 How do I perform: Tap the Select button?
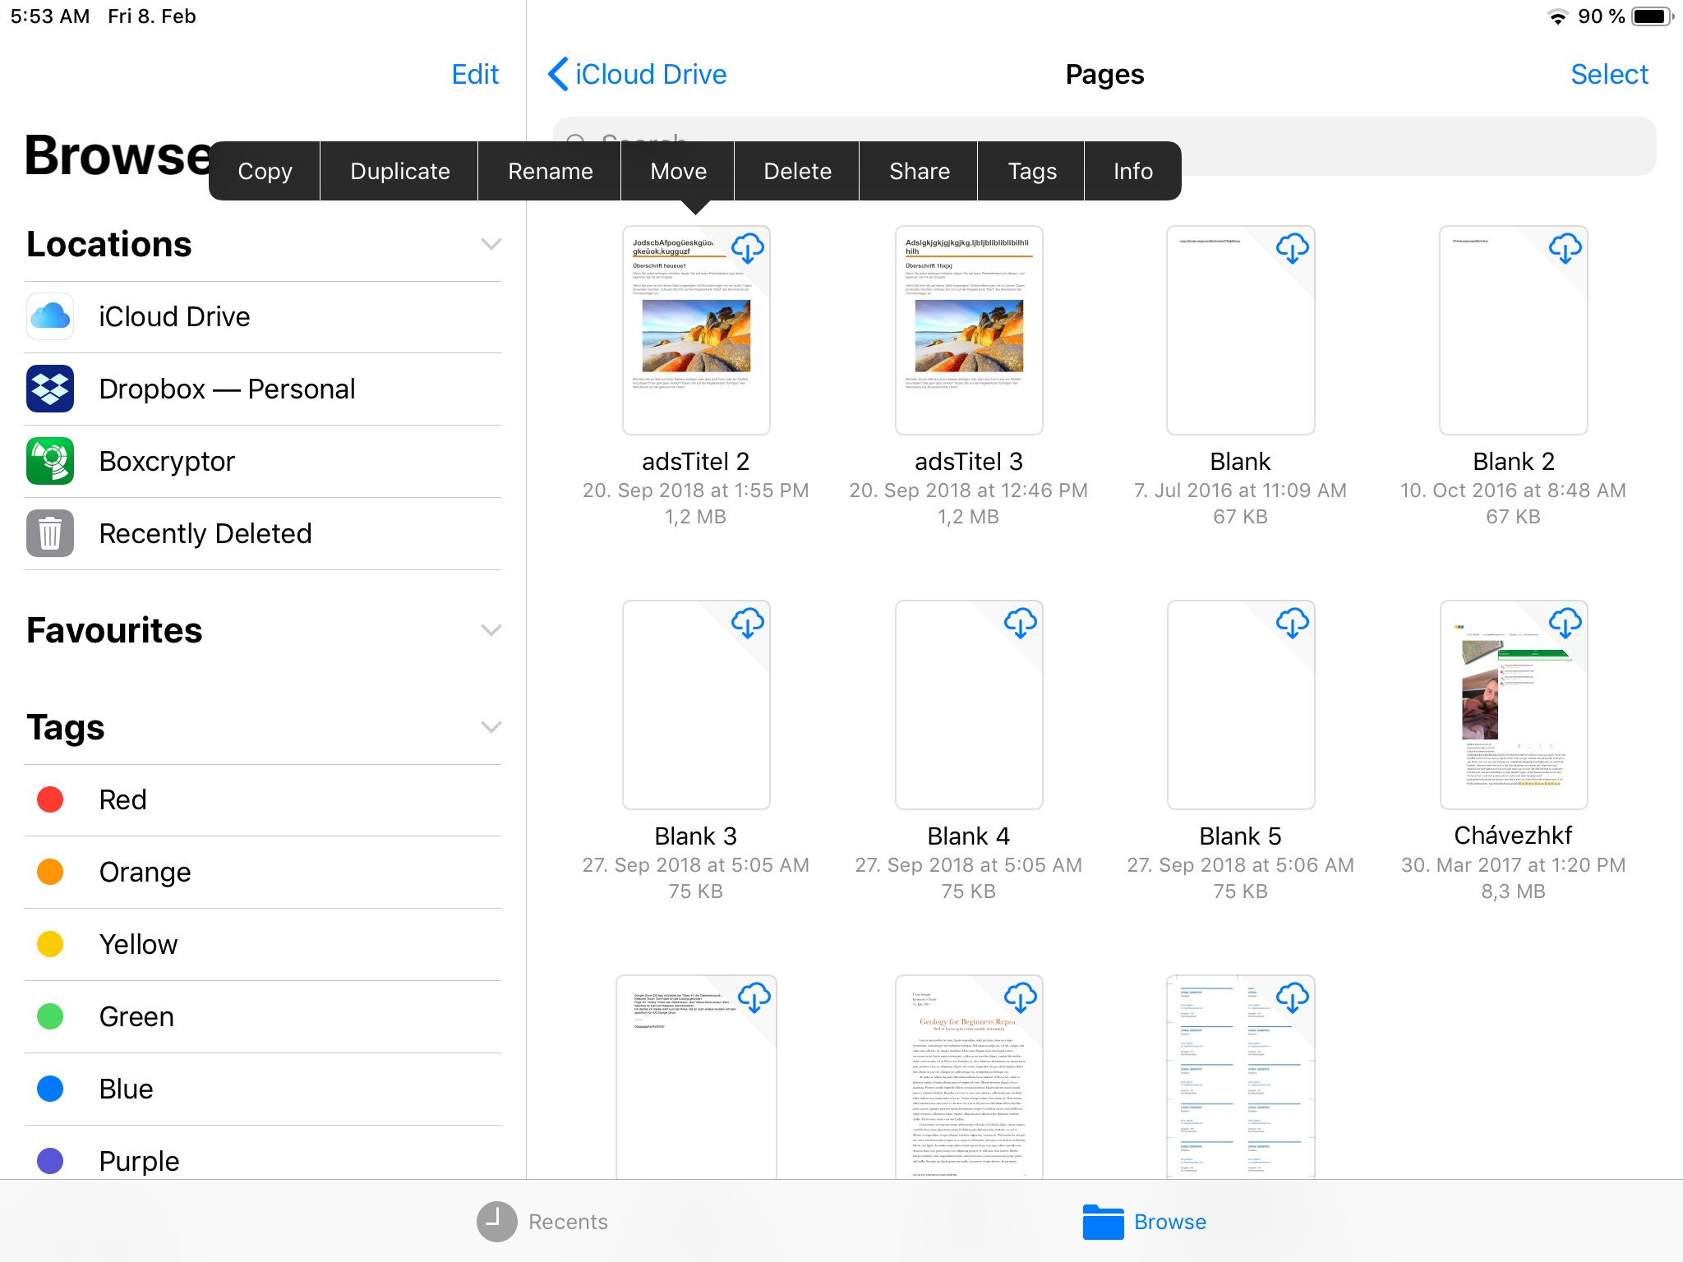[x=1608, y=74]
